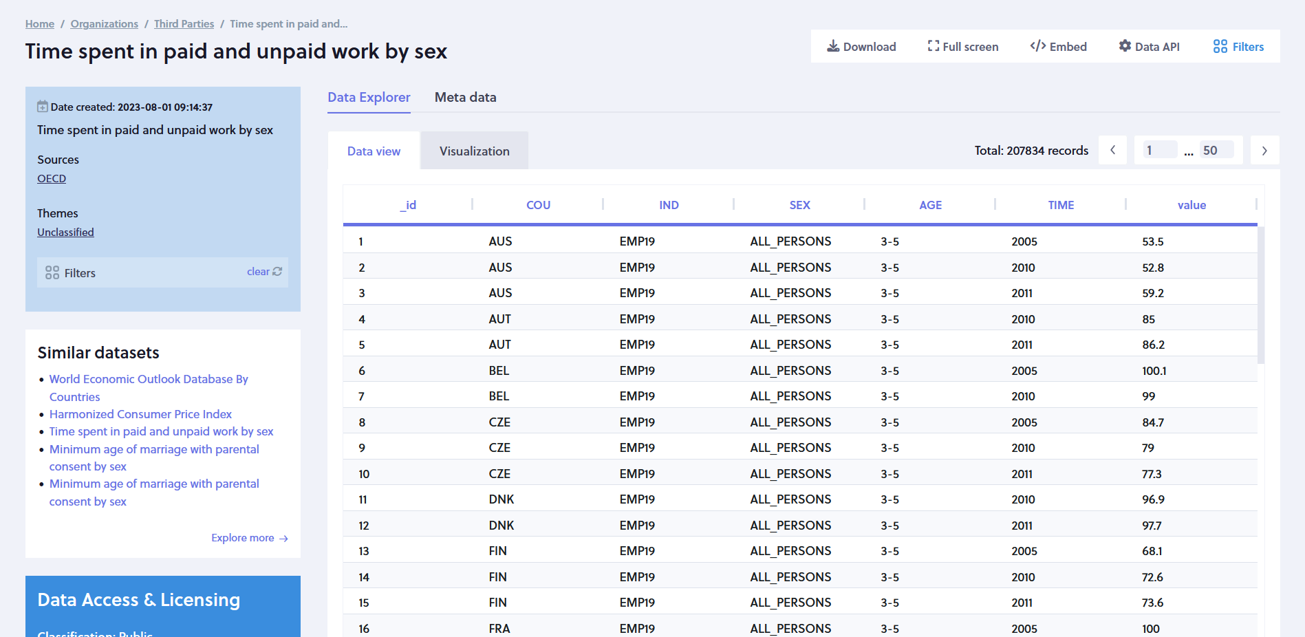This screenshot has height=637, width=1305.
Task: Select the Data view tab
Action: click(x=374, y=151)
